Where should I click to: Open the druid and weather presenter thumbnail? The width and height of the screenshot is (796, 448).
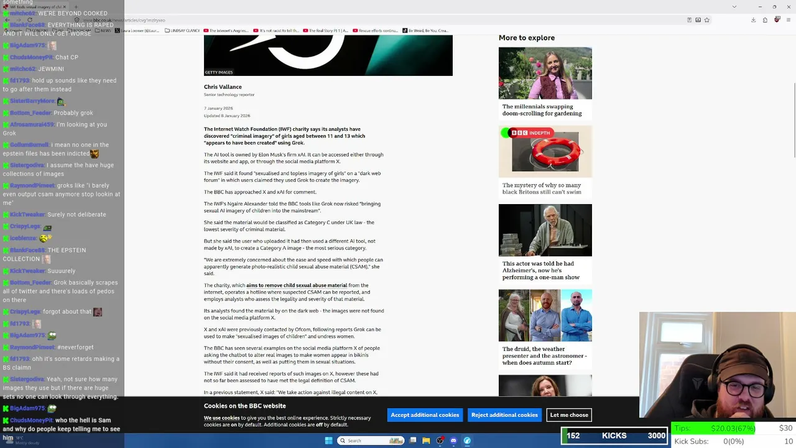coord(545,315)
